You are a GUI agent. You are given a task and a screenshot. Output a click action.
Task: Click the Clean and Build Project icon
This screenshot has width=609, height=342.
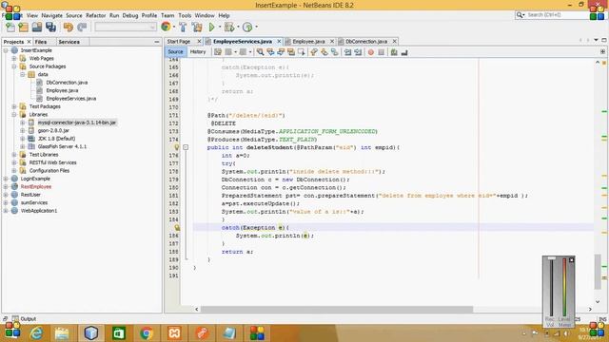pos(197,28)
